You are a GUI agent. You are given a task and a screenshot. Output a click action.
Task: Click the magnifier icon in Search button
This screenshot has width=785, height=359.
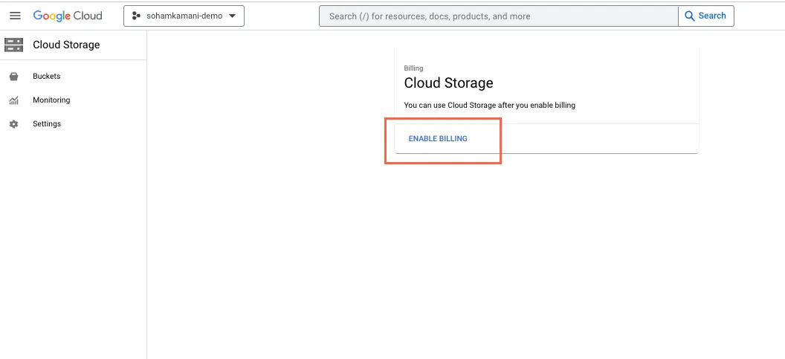pos(690,16)
